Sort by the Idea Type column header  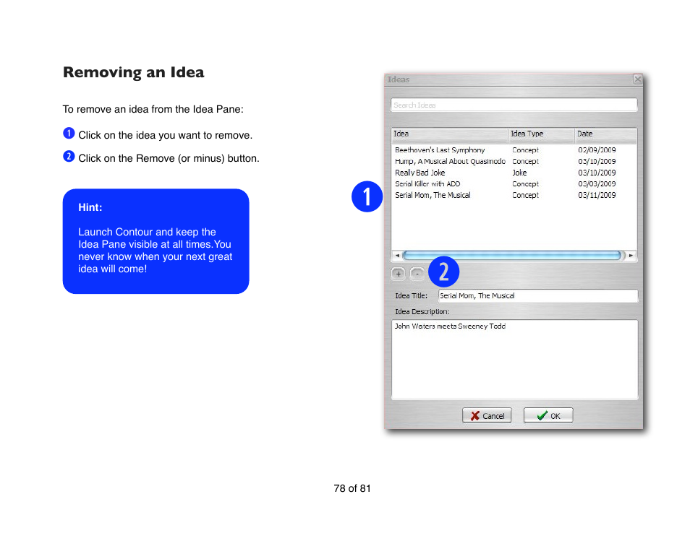coord(542,134)
